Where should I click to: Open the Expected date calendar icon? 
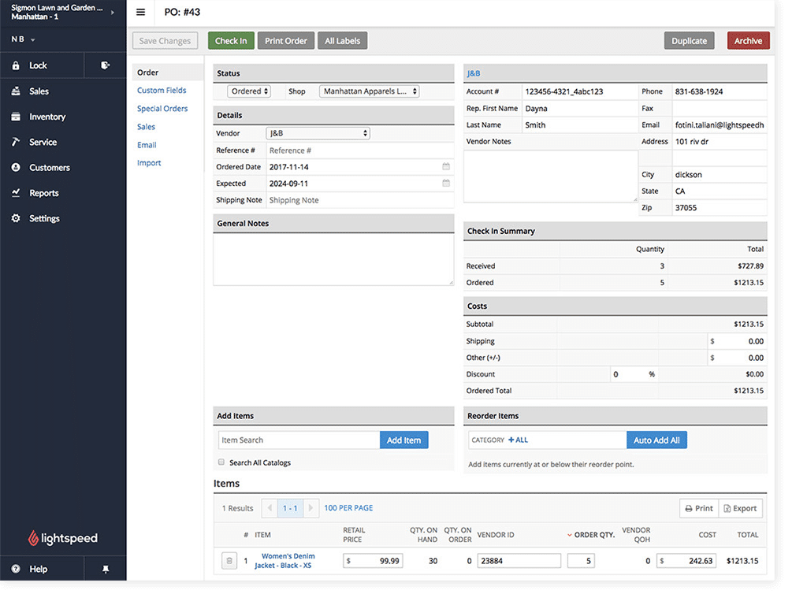[446, 183]
